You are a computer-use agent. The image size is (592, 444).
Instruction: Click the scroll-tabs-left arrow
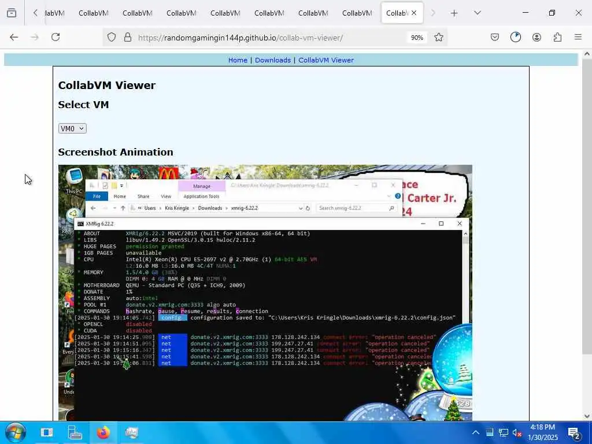(x=35, y=13)
